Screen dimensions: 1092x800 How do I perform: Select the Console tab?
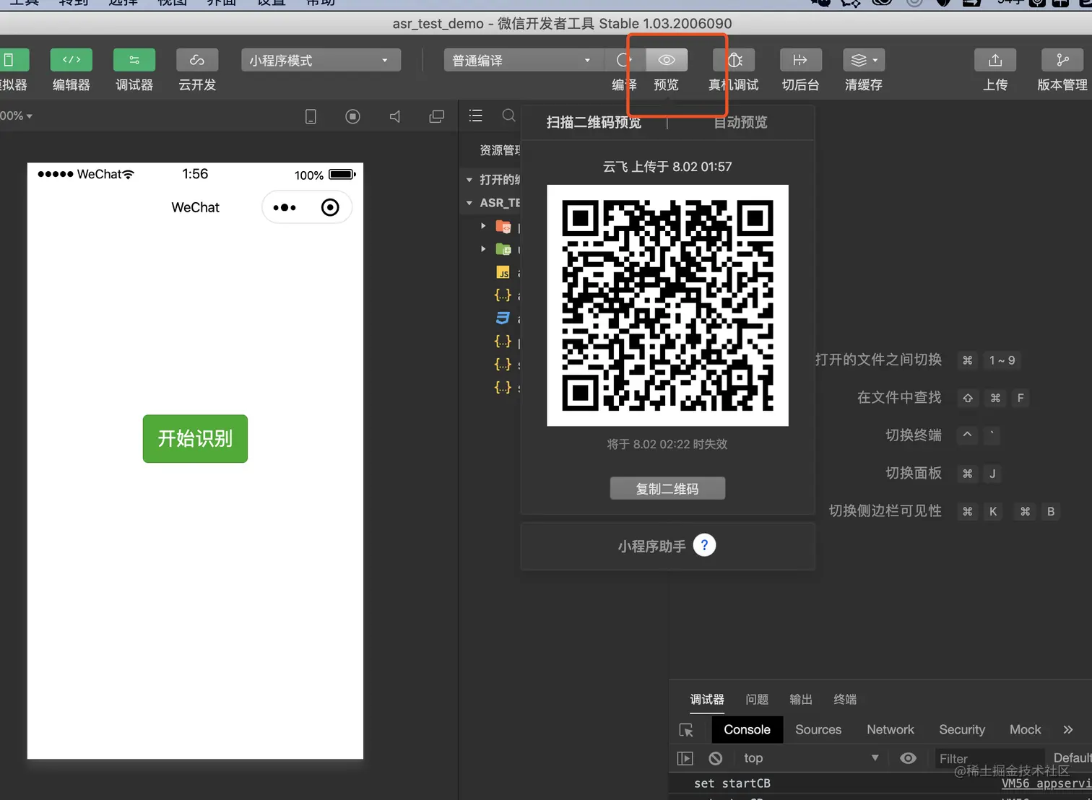tap(747, 729)
